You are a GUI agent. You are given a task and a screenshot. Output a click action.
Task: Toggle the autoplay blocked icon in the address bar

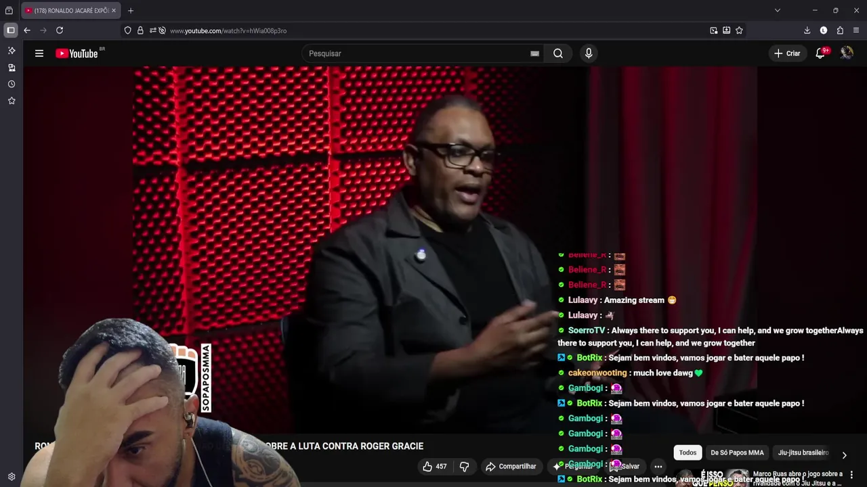point(162,30)
